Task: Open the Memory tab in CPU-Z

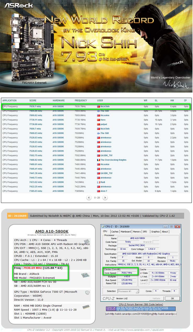Action: pyautogui.click(x=137, y=231)
